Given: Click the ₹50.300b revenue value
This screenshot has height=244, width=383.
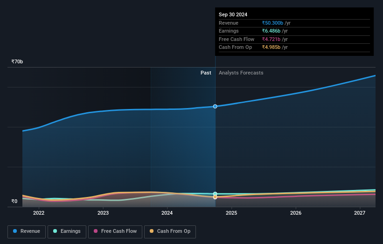Looking at the screenshot, I should (272, 23).
